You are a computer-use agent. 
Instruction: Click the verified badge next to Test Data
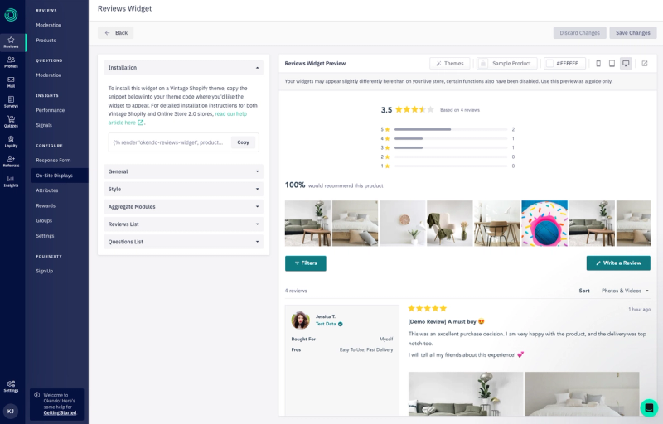click(x=341, y=324)
